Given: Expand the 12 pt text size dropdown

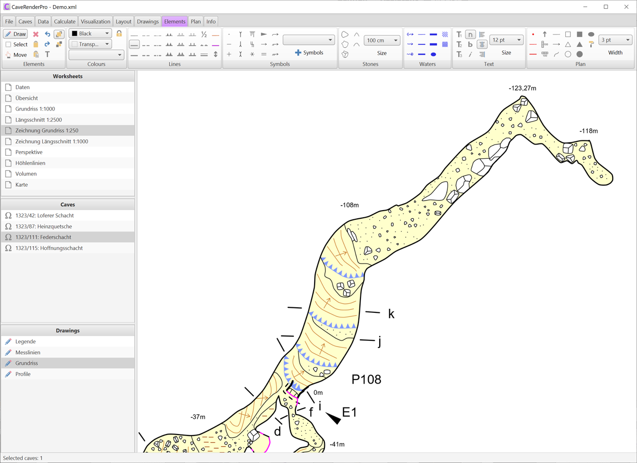Looking at the screenshot, I should pyautogui.click(x=506, y=40).
